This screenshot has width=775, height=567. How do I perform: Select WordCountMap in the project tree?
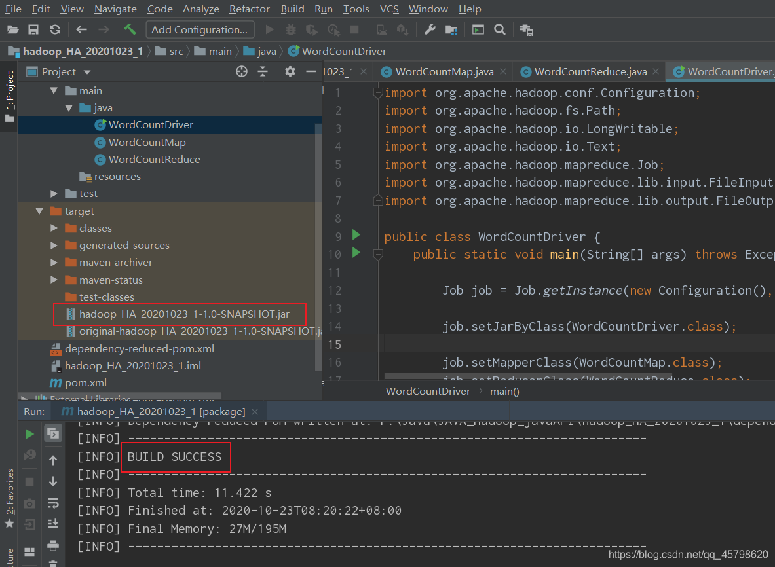point(147,143)
